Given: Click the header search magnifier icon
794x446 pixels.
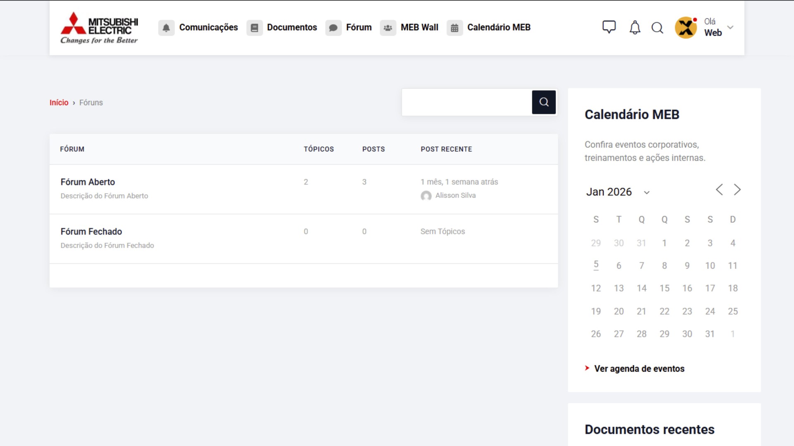Looking at the screenshot, I should coord(657,28).
